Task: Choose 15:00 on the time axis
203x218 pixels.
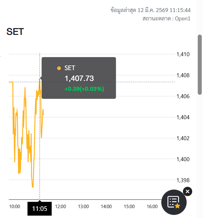Action: click(129, 207)
